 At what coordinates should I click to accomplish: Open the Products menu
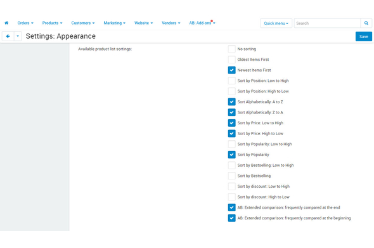[52, 23]
